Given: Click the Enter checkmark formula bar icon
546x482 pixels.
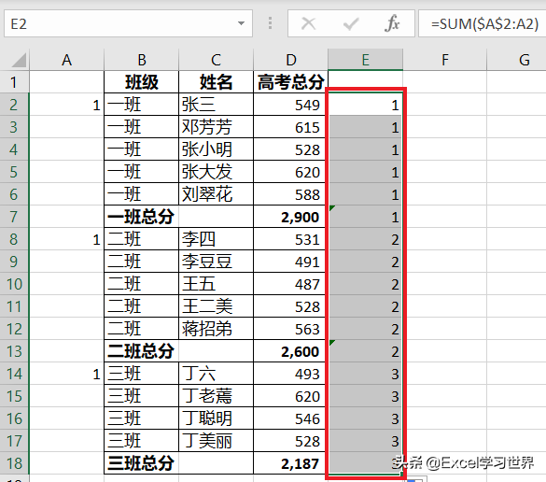Looking at the screenshot, I should point(351,24).
